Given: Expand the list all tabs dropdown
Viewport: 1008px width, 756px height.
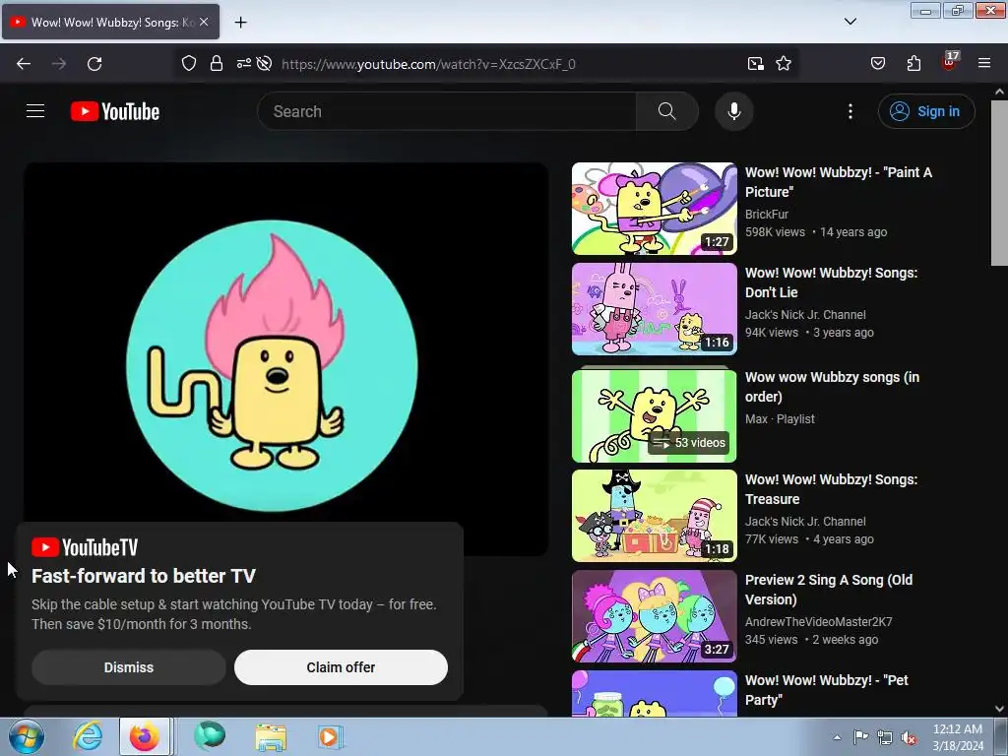Looking at the screenshot, I should pyautogui.click(x=850, y=22).
